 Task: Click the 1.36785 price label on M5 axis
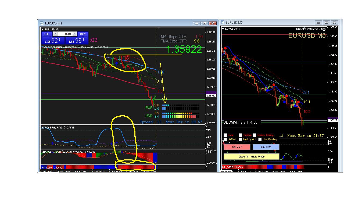[333, 27]
